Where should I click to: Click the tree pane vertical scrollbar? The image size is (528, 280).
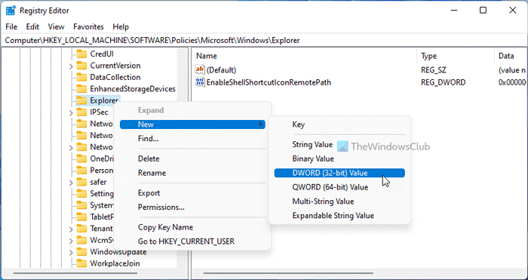pos(183,158)
